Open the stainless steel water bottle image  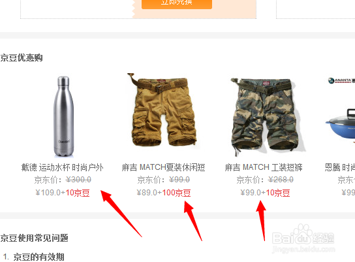point(63,116)
